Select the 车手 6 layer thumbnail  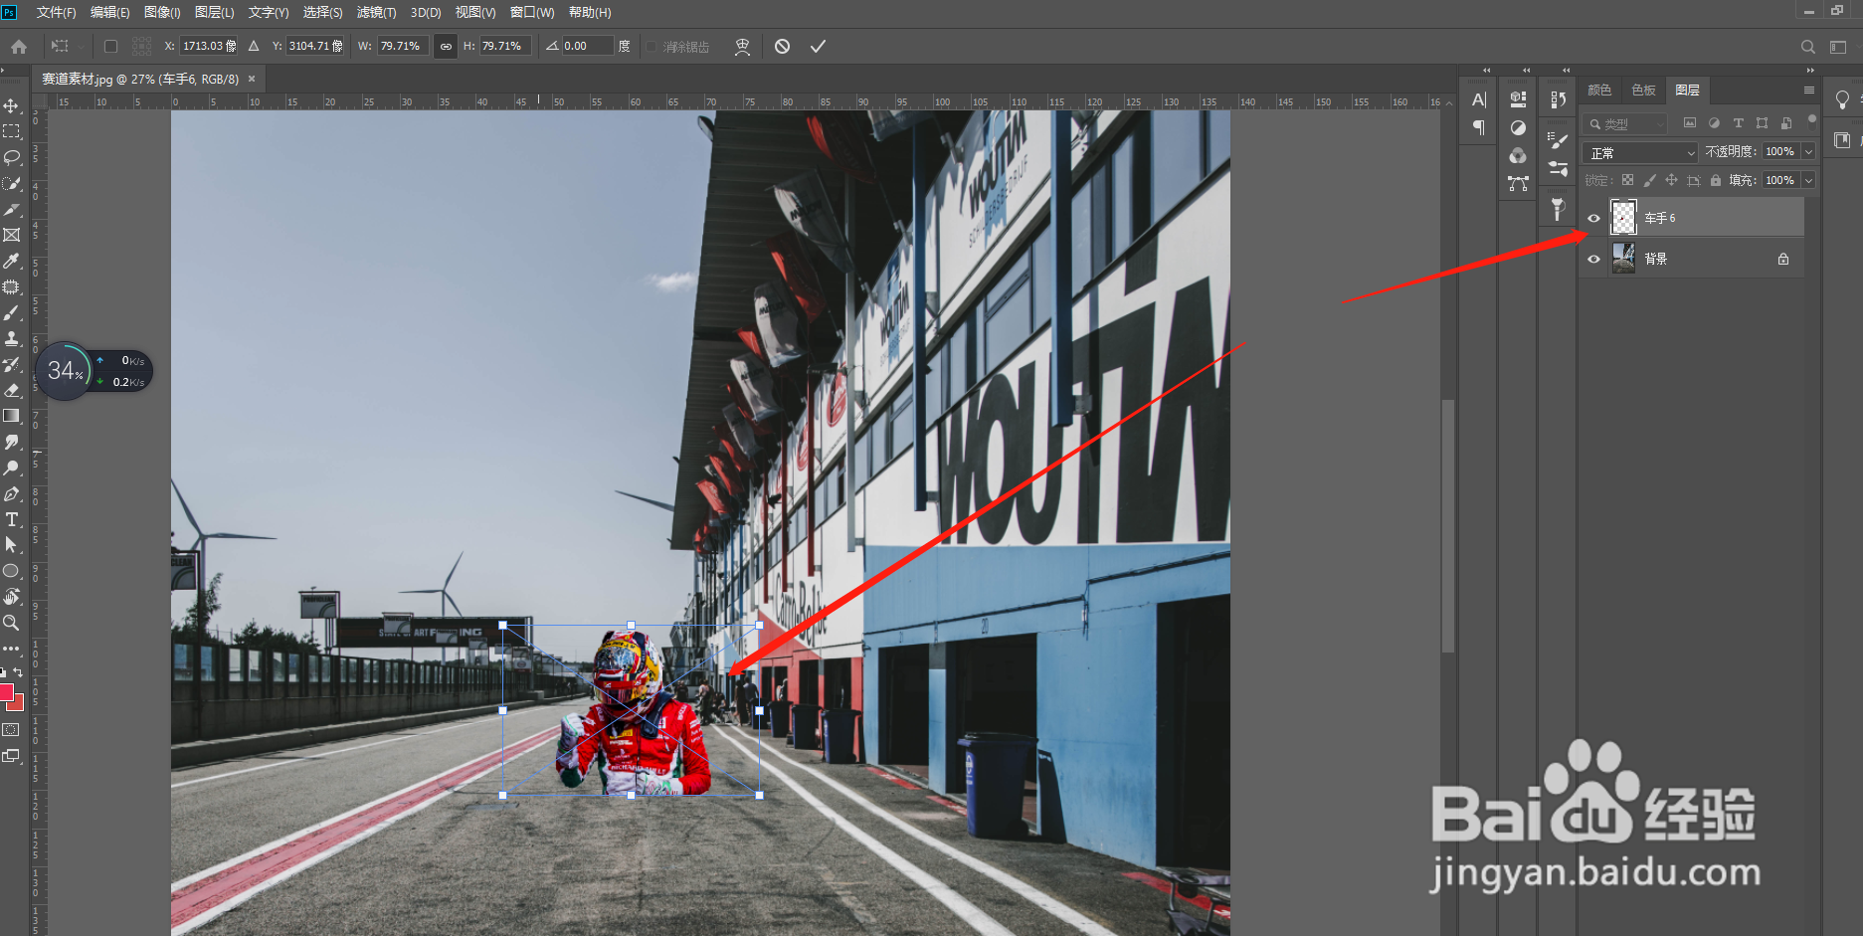1623,217
